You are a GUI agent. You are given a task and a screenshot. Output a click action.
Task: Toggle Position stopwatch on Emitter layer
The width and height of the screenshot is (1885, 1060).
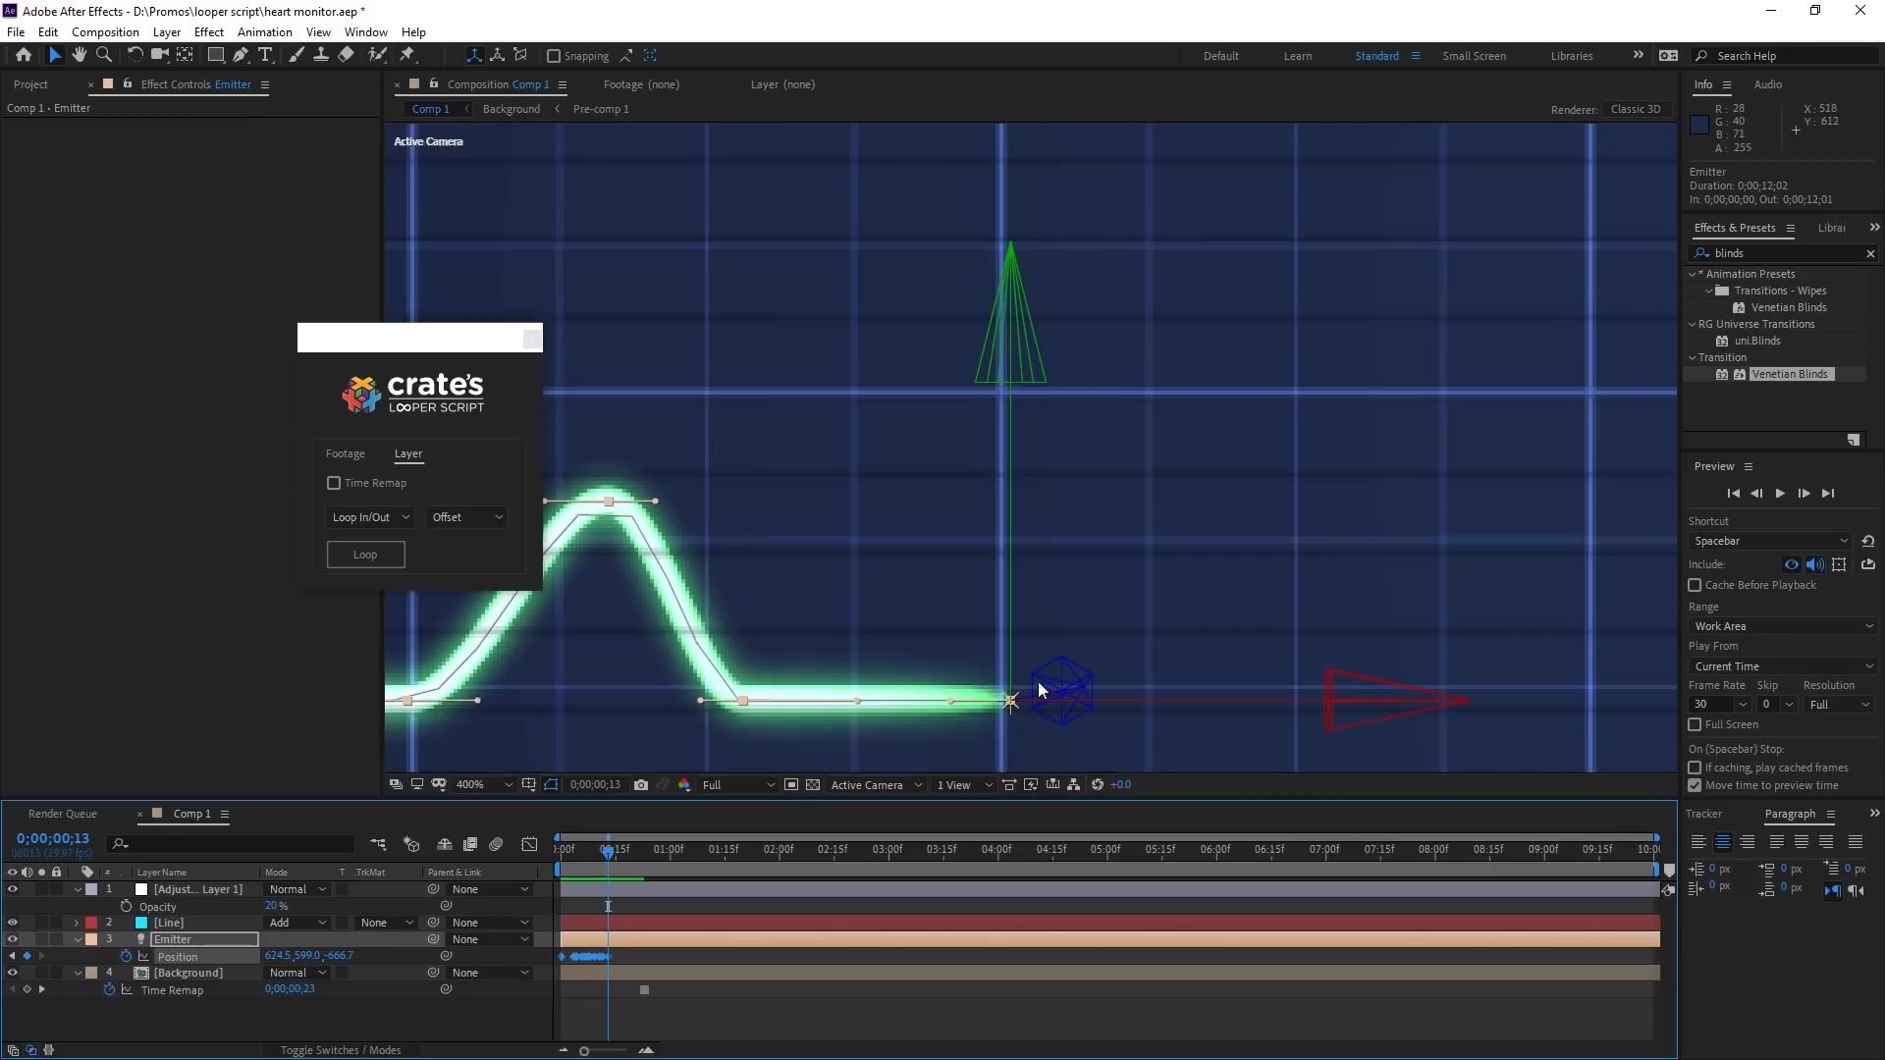126,957
